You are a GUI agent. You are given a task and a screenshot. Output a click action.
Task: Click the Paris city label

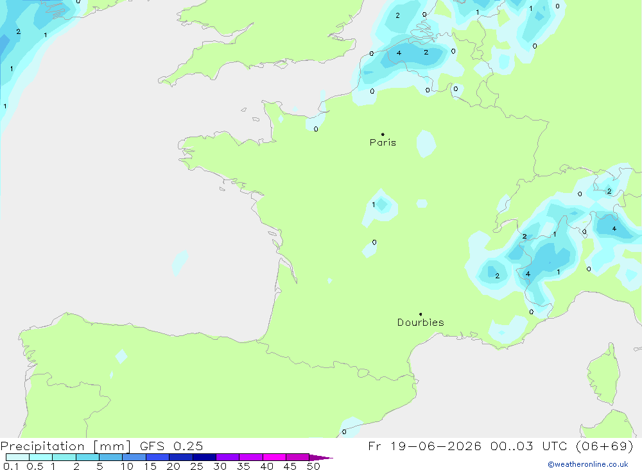click(x=383, y=142)
